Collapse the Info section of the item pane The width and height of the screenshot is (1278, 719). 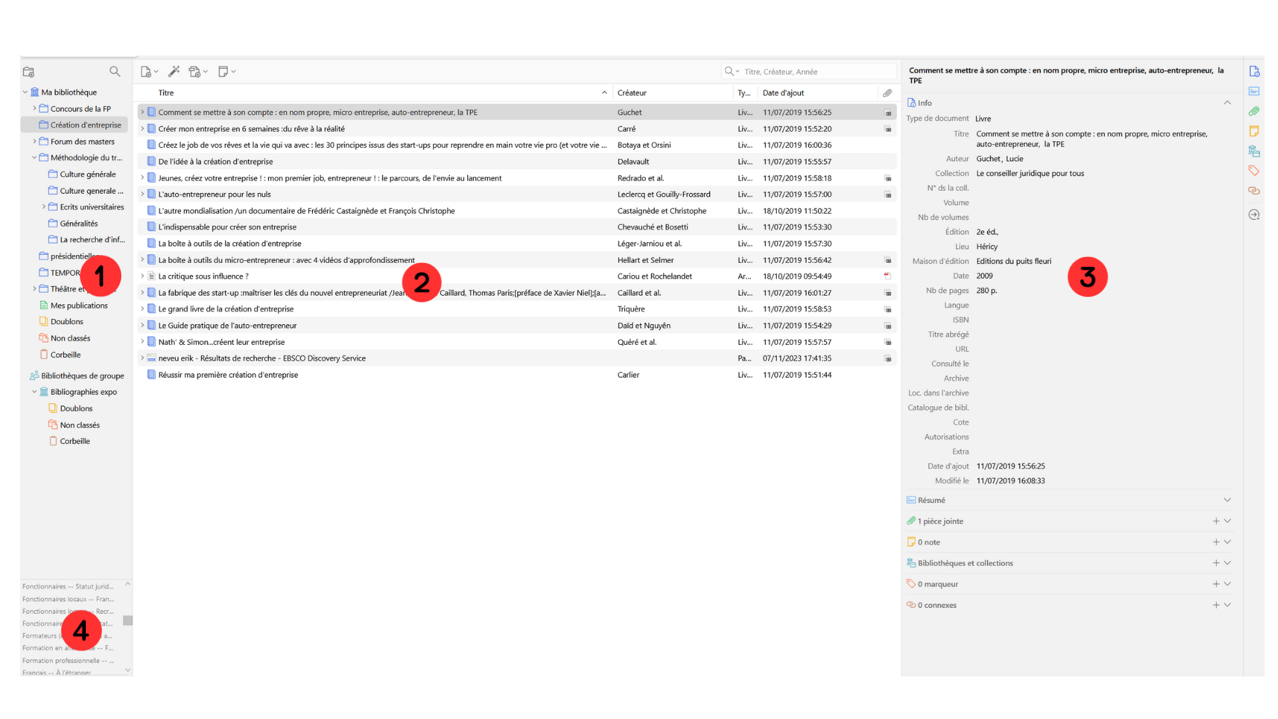(1227, 103)
